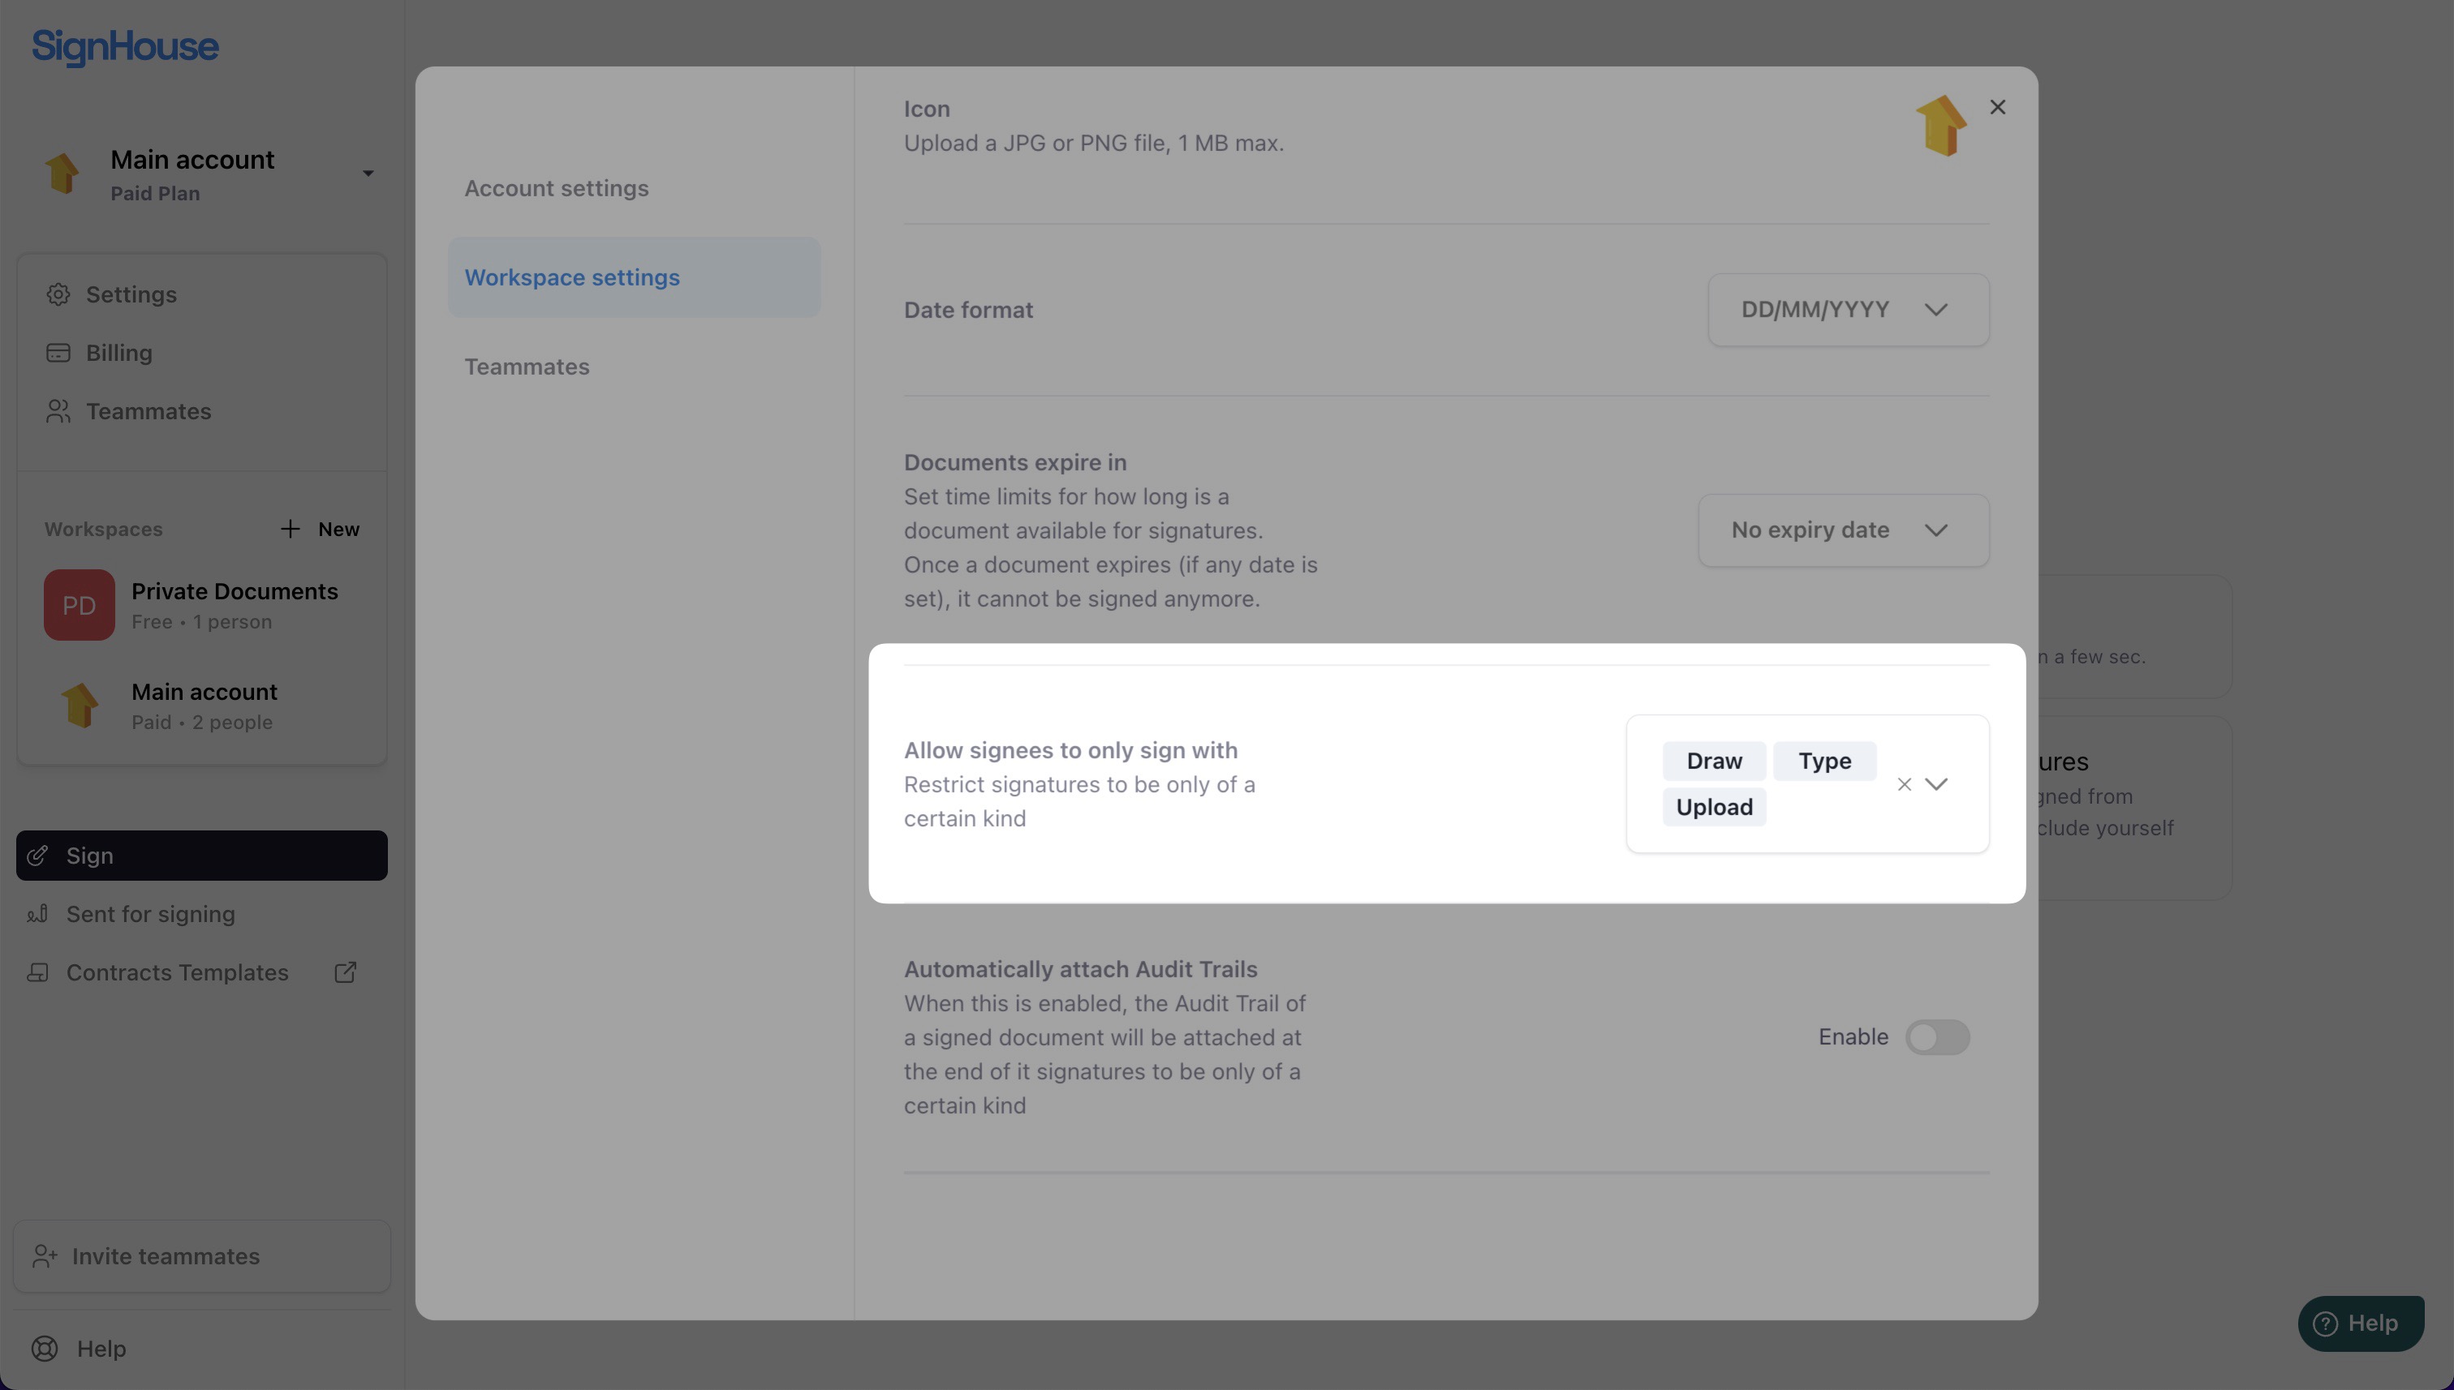Click the Settings label in sidebar
2454x1390 pixels.
pos(131,294)
